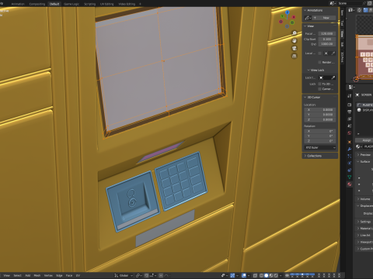The height and width of the screenshot is (279, 373).
Task: Toggle camera view with camera icon
Action: click(x=295, y=48)
